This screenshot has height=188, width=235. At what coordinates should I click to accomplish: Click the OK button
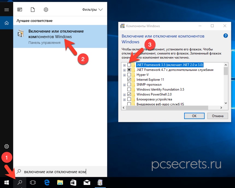[194, 116]
